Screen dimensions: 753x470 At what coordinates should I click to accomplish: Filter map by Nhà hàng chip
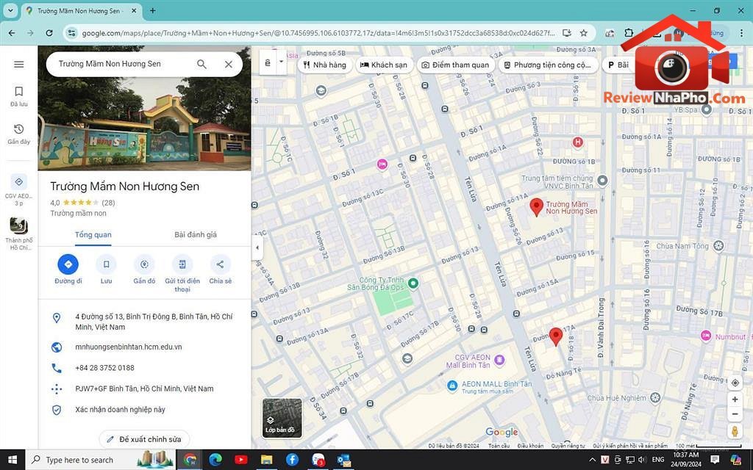pyautogui.click(x=325, y=65)
